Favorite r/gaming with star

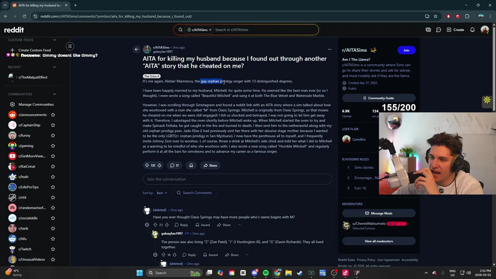pyautogui.click(x=53, y=146)
